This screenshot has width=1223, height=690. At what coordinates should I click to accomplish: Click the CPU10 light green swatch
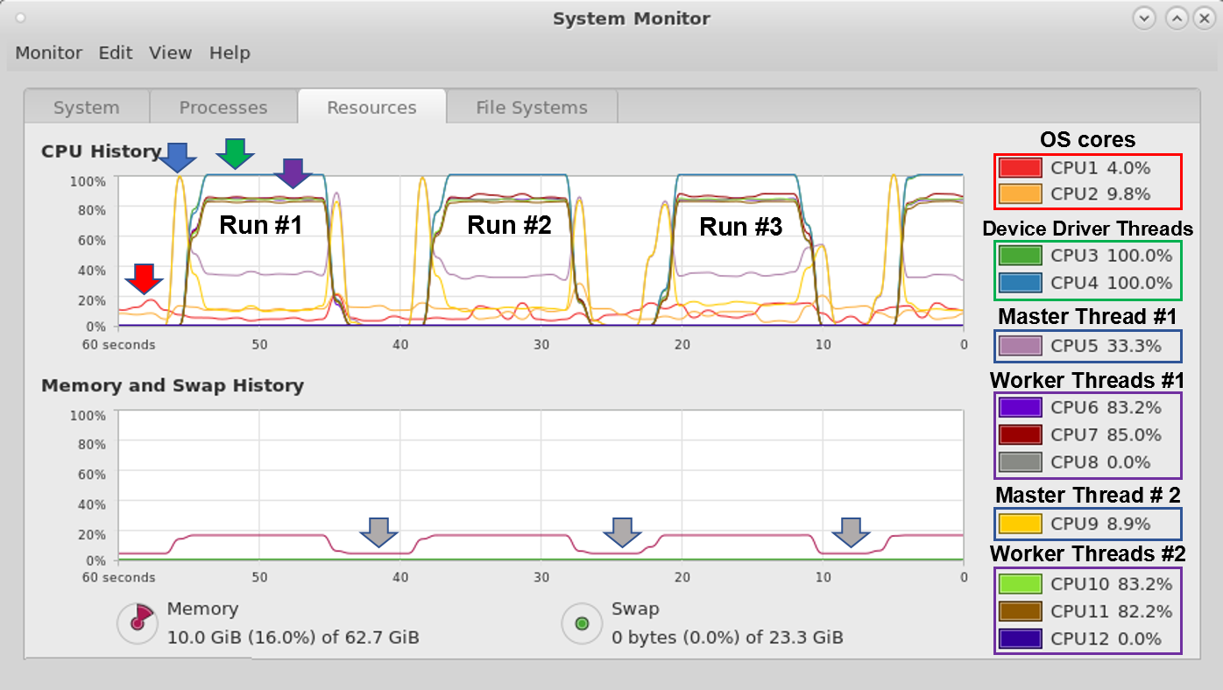click(1021, 584)
